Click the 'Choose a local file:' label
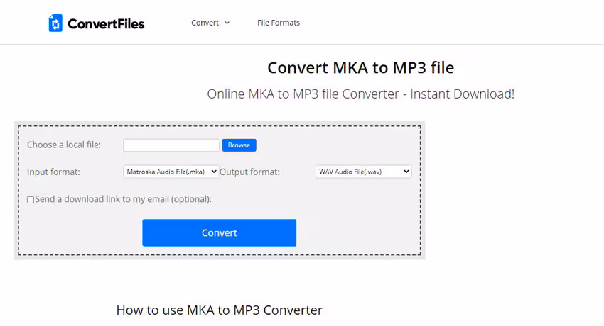This screenshot has width=604, height=326. point(64,145)
